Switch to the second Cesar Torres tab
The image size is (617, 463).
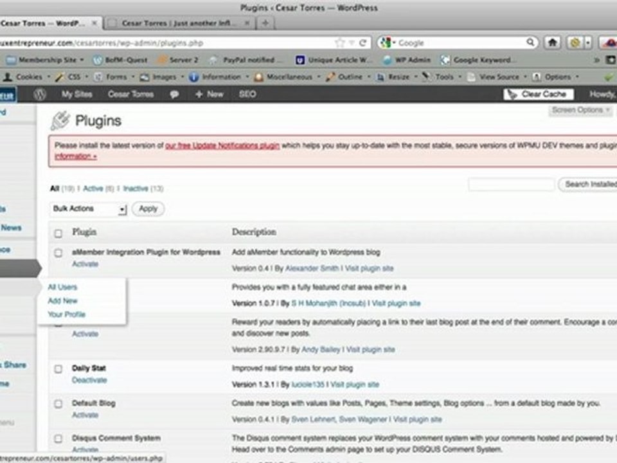[x=179, y=23]
